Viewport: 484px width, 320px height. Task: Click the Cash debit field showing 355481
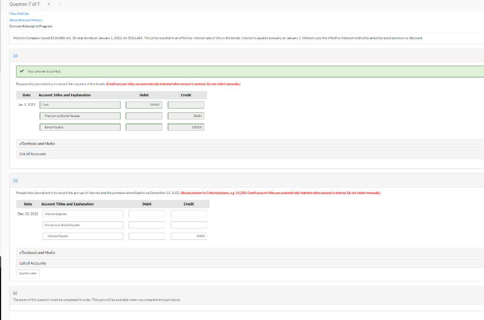[144, 105]
